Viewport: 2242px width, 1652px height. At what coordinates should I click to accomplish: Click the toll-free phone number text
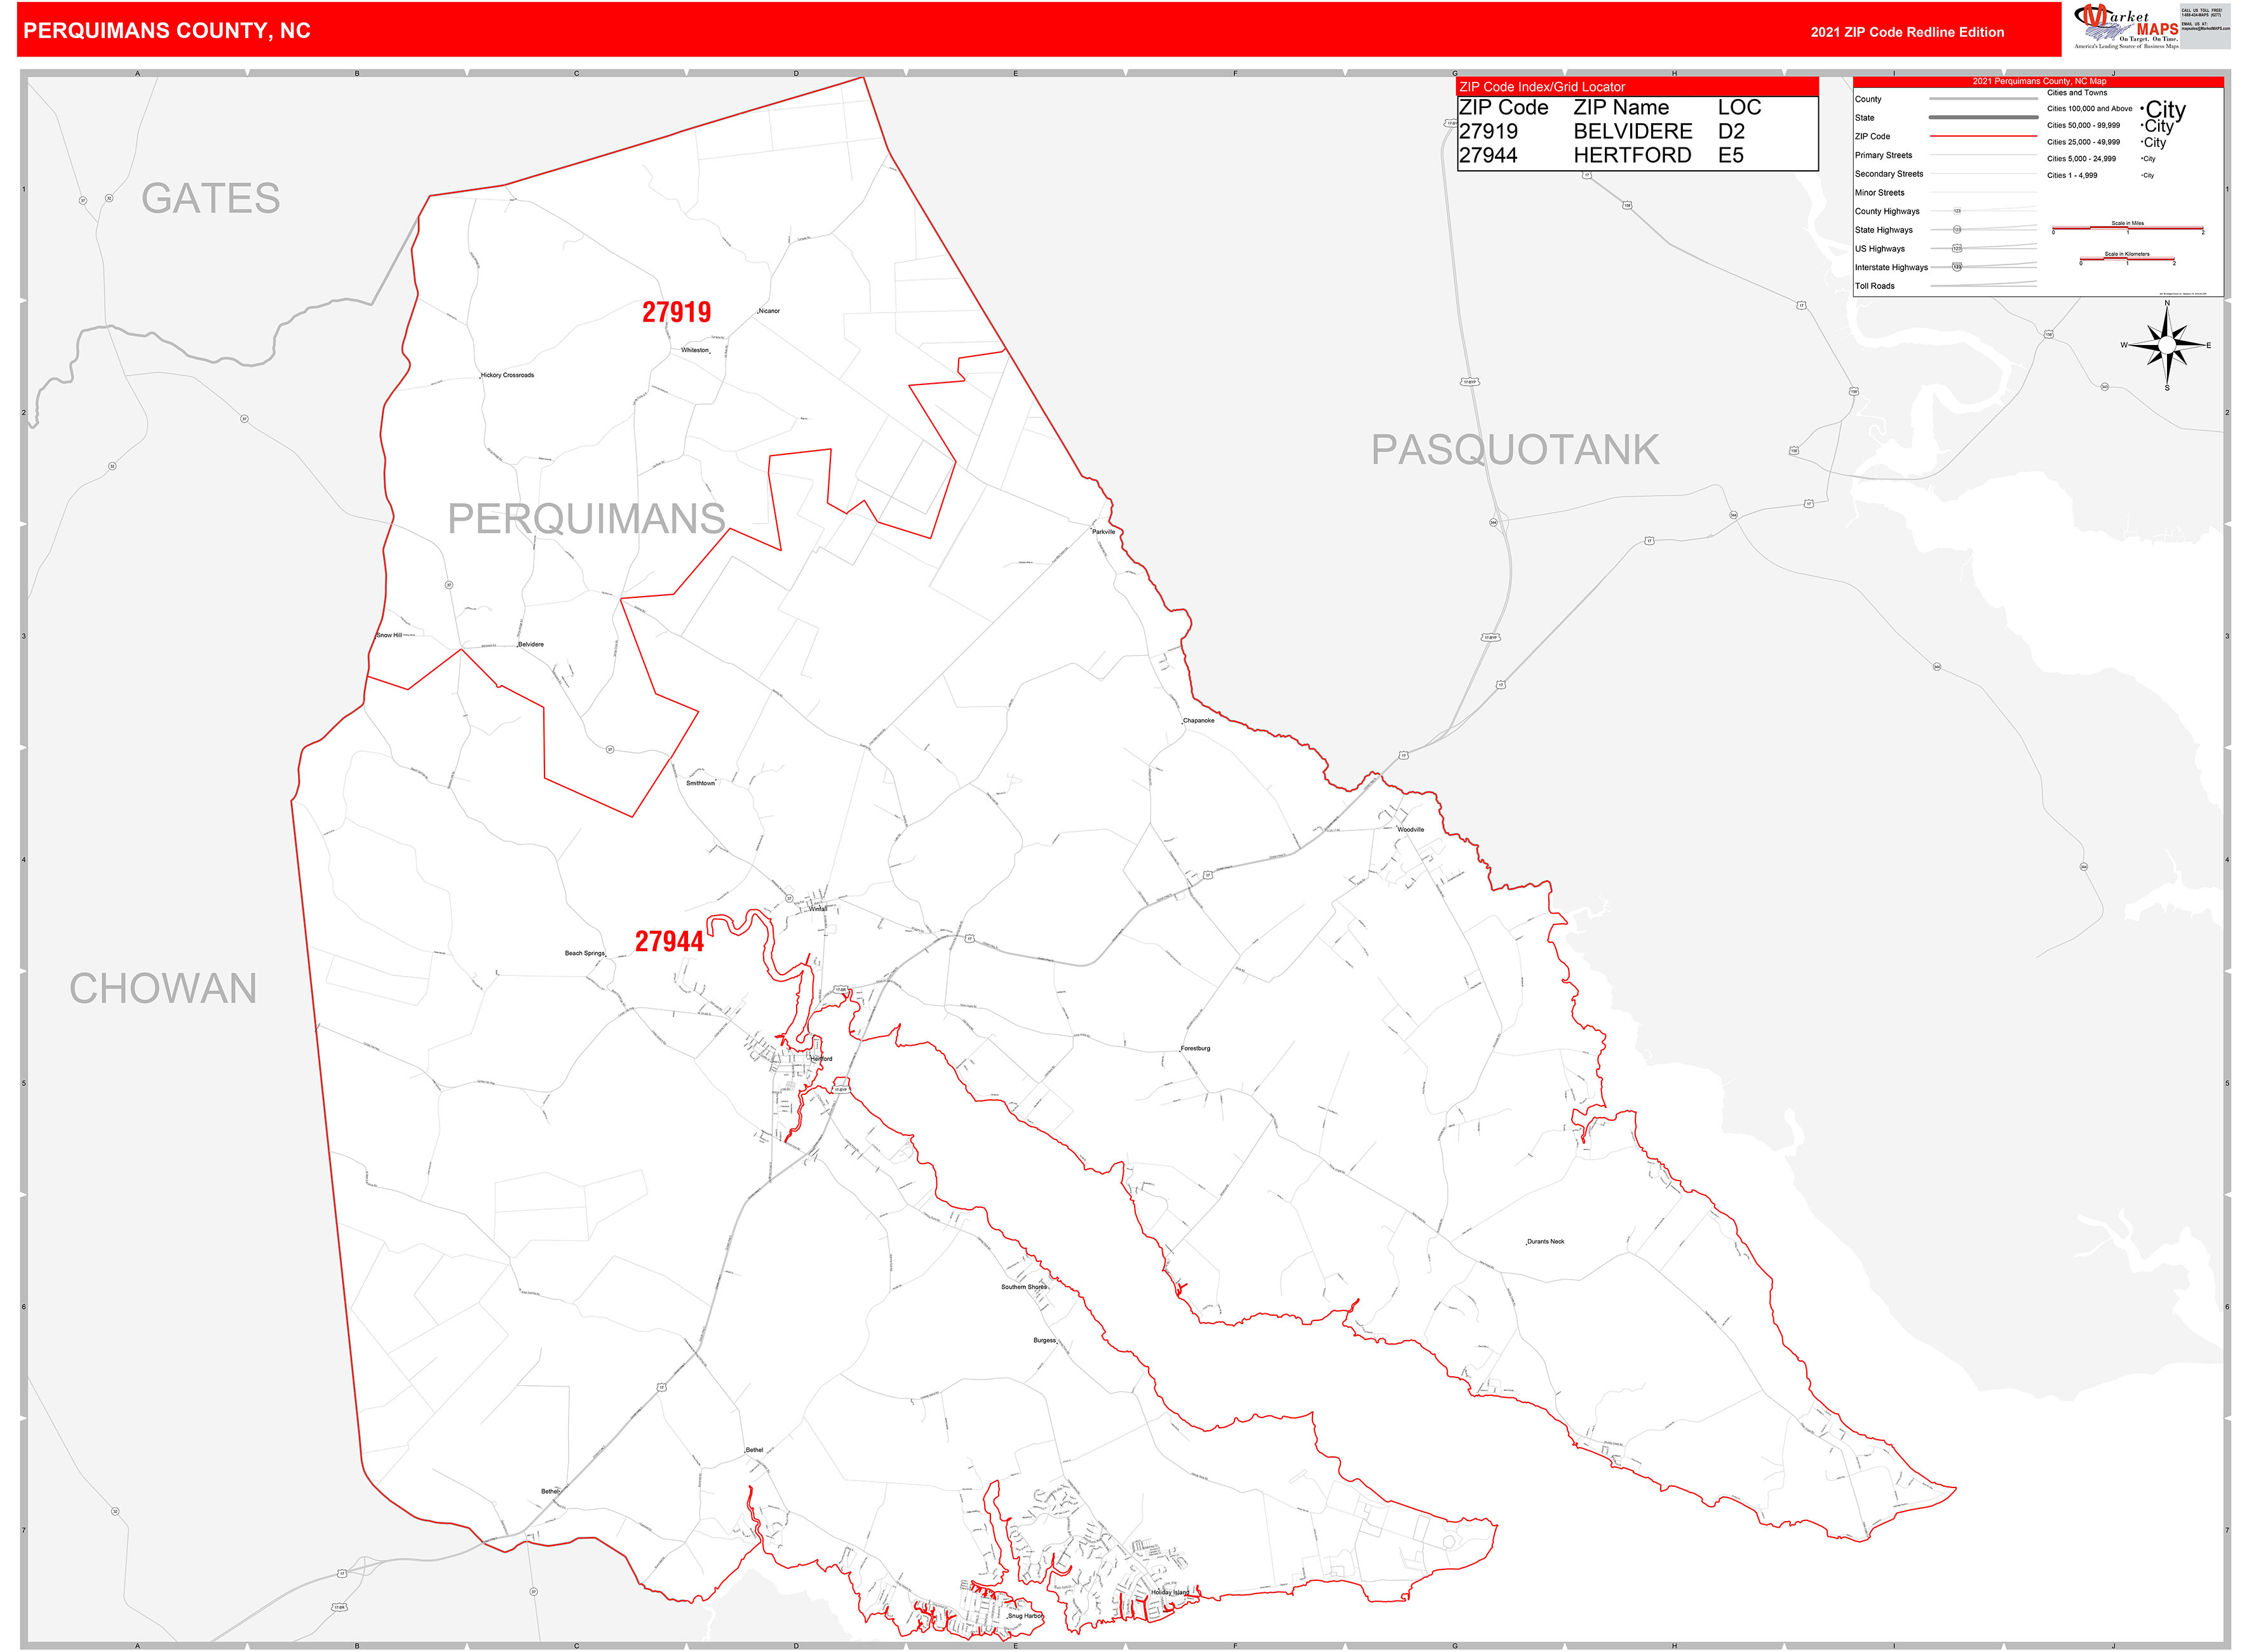pyautogui.click(x=2203, y=14)
